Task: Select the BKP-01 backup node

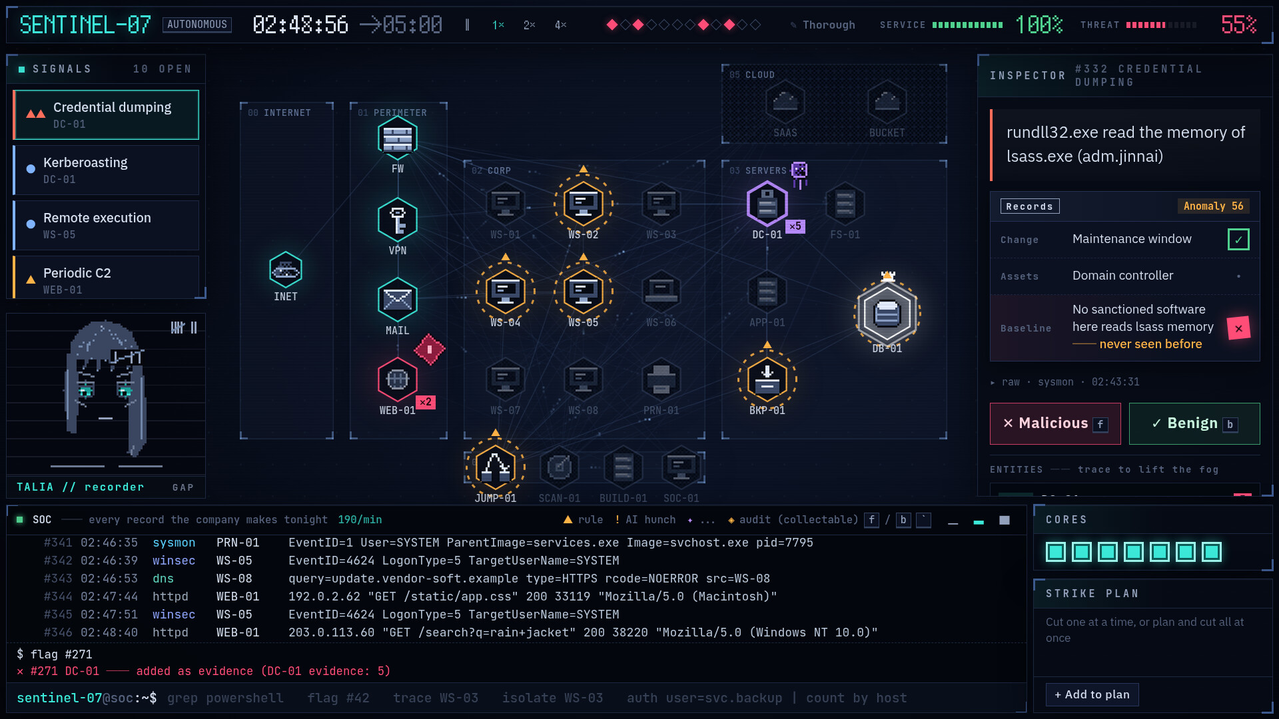Action: coord(767,379)
